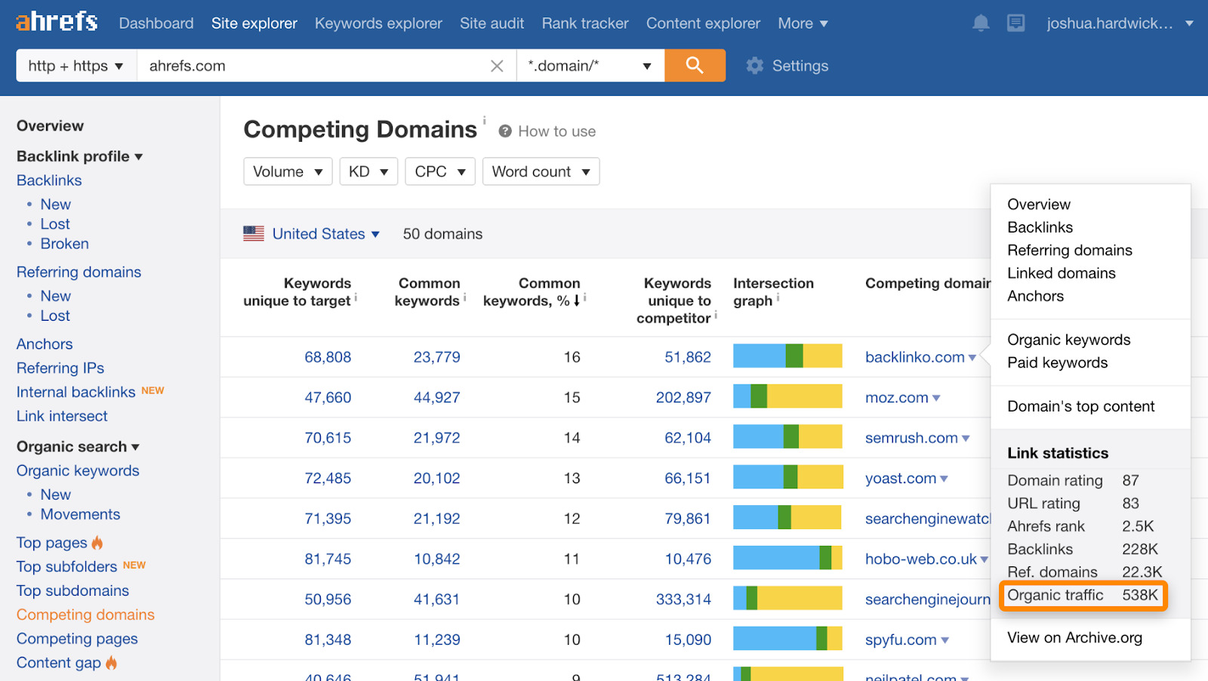Expand the United States country selector
1208x681 pixels.
click(x=376, y=233)
